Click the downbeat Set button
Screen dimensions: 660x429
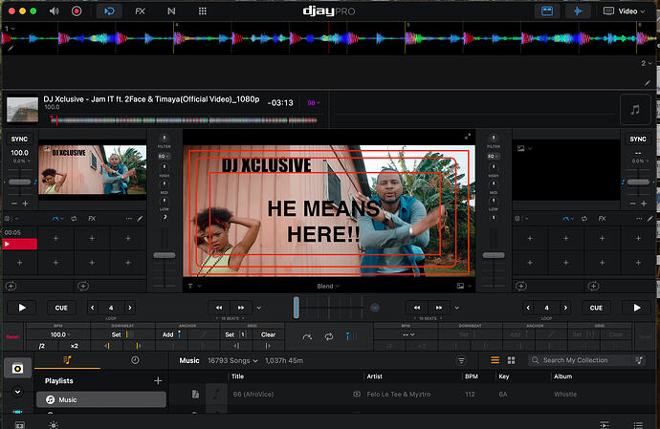pos(116,334)
